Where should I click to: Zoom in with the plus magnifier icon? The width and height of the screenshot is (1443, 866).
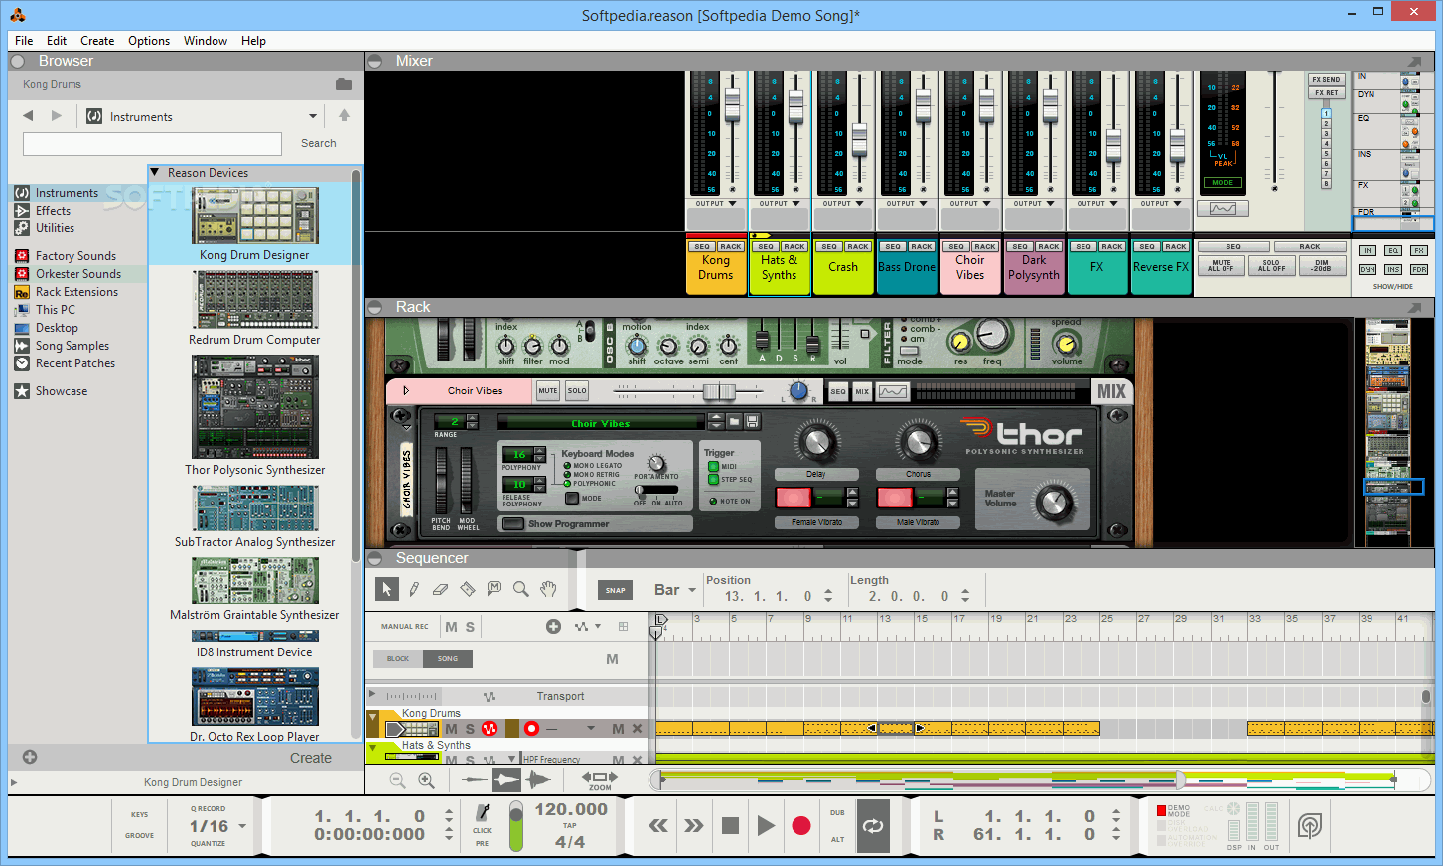point(426,780)
